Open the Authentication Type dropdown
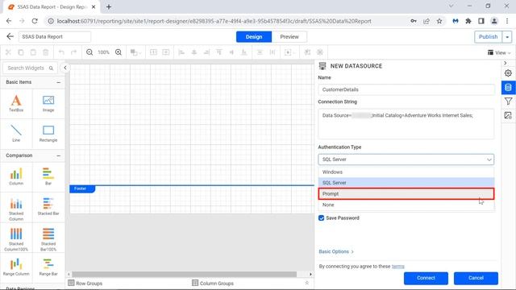The image size is (516, 290). pos(406,159)
